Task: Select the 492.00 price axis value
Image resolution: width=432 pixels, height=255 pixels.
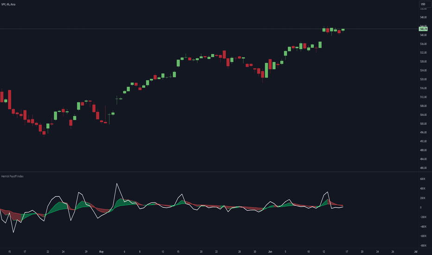Action: tap(423, 141)
